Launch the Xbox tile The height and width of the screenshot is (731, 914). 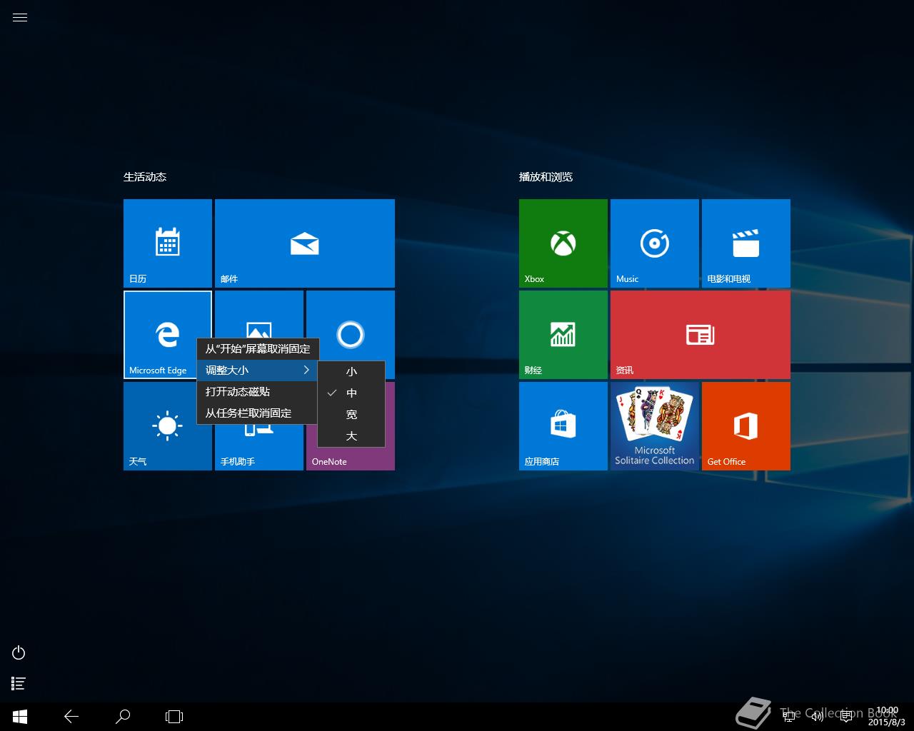(563, 243)
